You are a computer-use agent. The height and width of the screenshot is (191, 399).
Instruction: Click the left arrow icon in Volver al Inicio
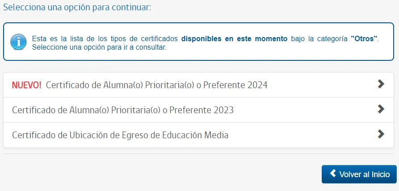point(332,174)
